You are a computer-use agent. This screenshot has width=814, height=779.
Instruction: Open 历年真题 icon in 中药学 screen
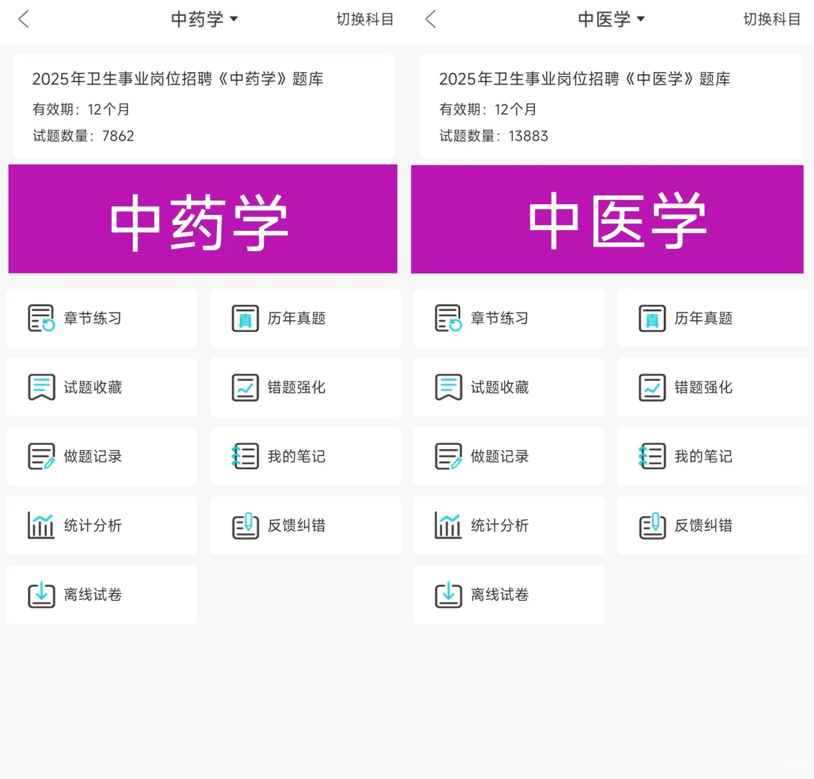(x=245, y=318)
